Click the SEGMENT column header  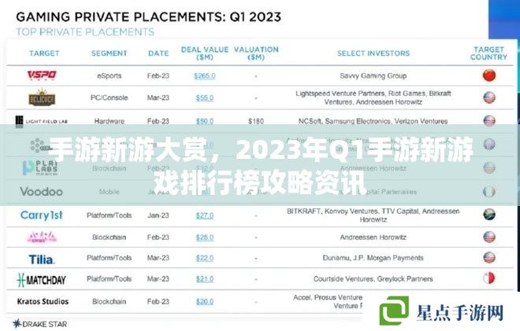[x=109, y=53]
